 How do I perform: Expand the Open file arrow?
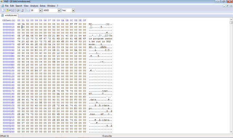click(x=10, y=11)
